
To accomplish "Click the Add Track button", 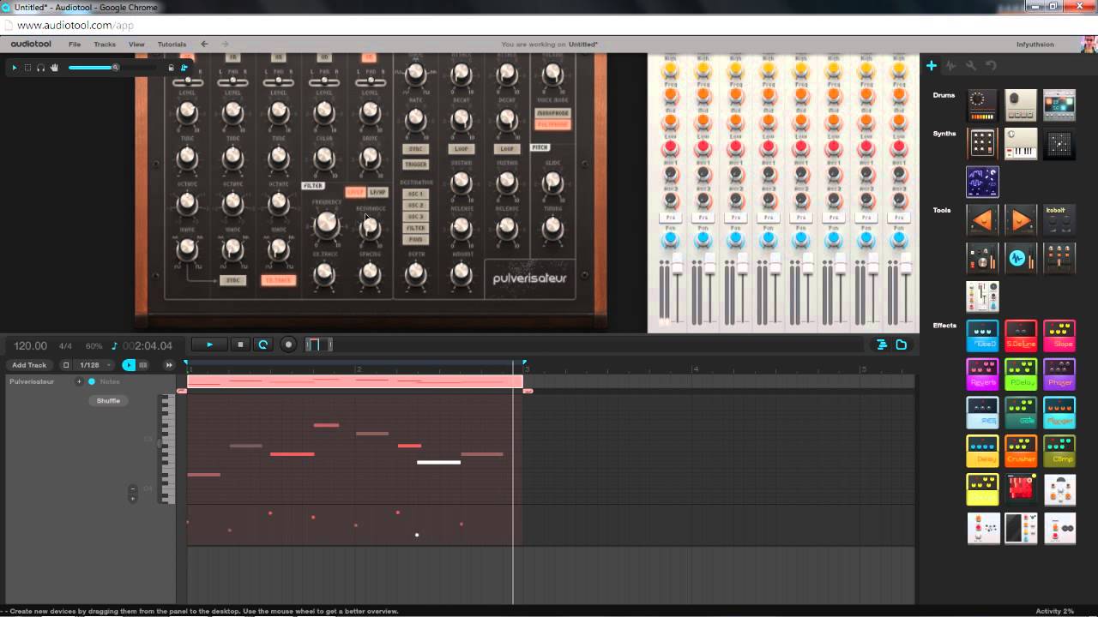I will 29,365.
